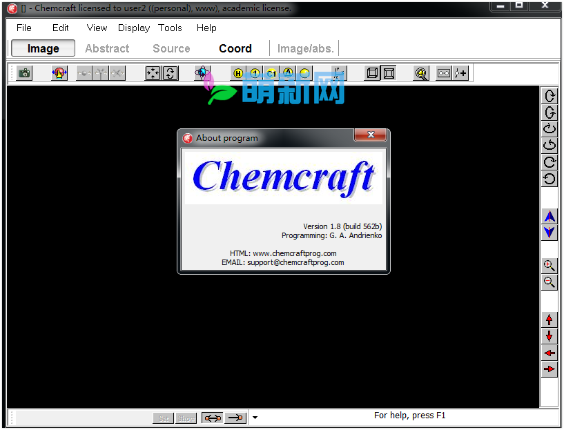The height and width of the screenshot is (430, 564).
Task: Click the Chemcraft icon in main title bar
Action: (x=12, y=8)
